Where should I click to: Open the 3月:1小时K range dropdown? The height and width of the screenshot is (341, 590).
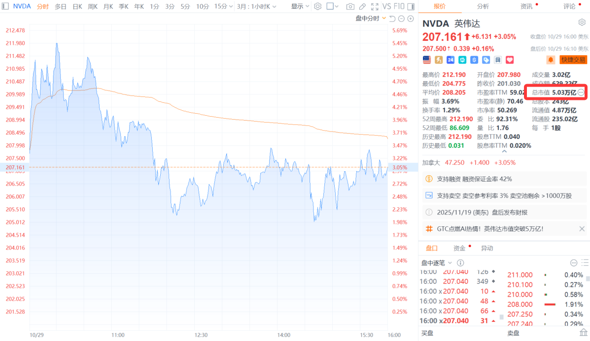(256, 6)
